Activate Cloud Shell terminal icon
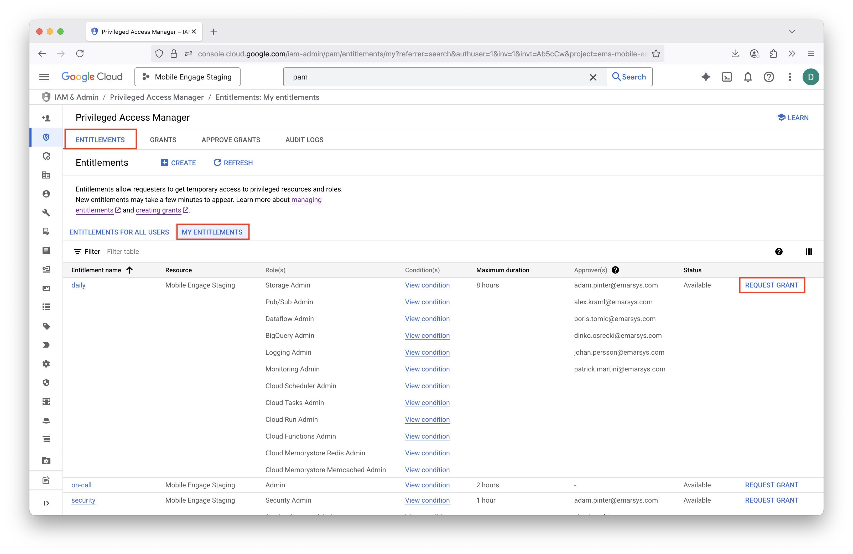The image size is (853, 554). [x=726, y=77]
